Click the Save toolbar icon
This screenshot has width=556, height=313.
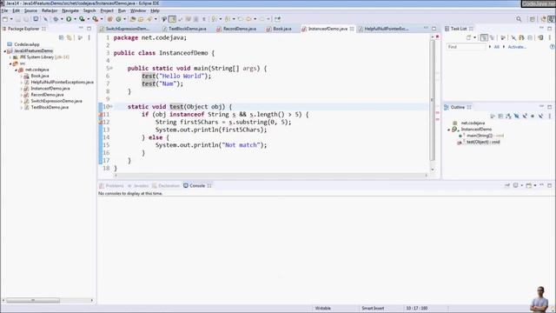pyautogui.click(x=18, y=19)
